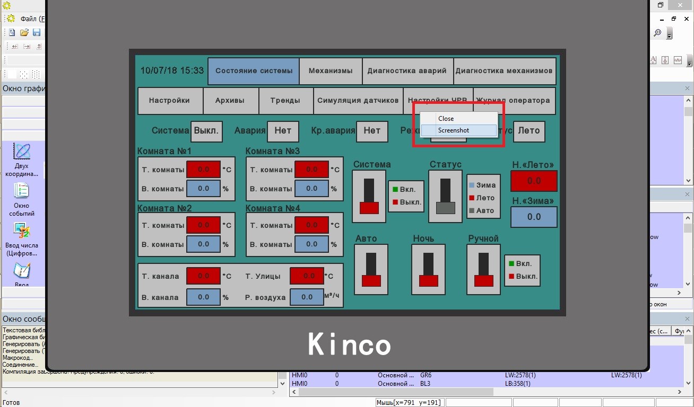694x407 pixels.
Task: Click the align-left arrow icon in background toolbar
Action: coord(14,47)
